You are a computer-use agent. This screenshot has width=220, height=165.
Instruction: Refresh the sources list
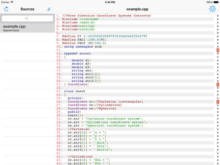click(6, 9)
